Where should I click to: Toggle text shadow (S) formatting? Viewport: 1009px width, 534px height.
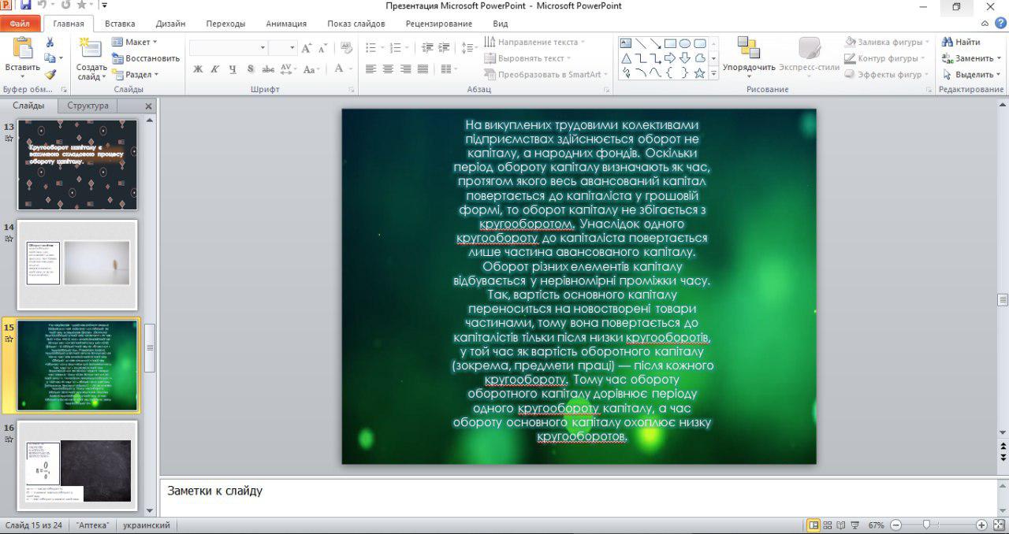250,69
